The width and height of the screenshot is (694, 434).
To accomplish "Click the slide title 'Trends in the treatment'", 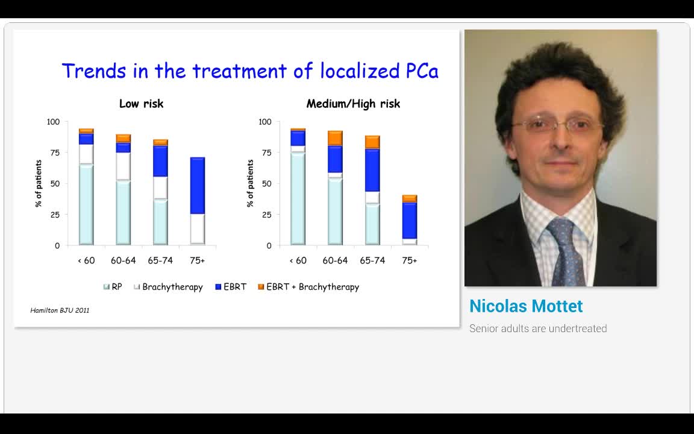I will (250, 71).
